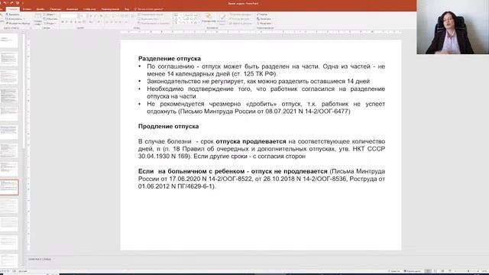Click the slide notes area (Заметки к слайду)
Screen dimensions: 489x275
40,259
